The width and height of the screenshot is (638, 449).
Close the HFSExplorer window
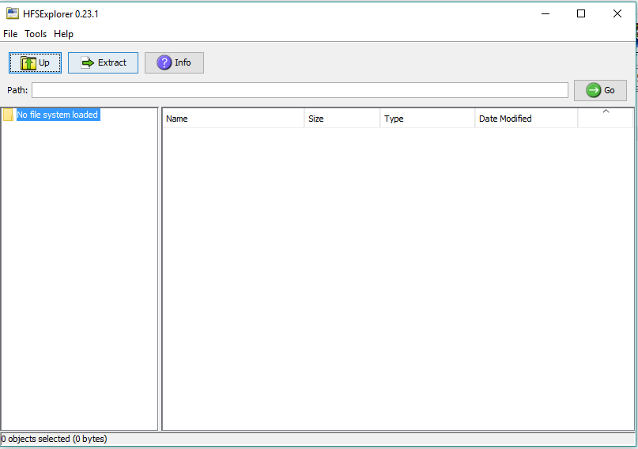click(617, 13)
